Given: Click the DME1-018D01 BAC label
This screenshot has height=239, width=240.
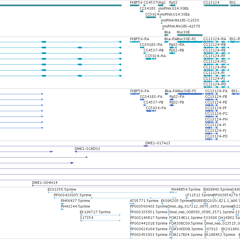Looking at the screenshot, I should (87, 149).
